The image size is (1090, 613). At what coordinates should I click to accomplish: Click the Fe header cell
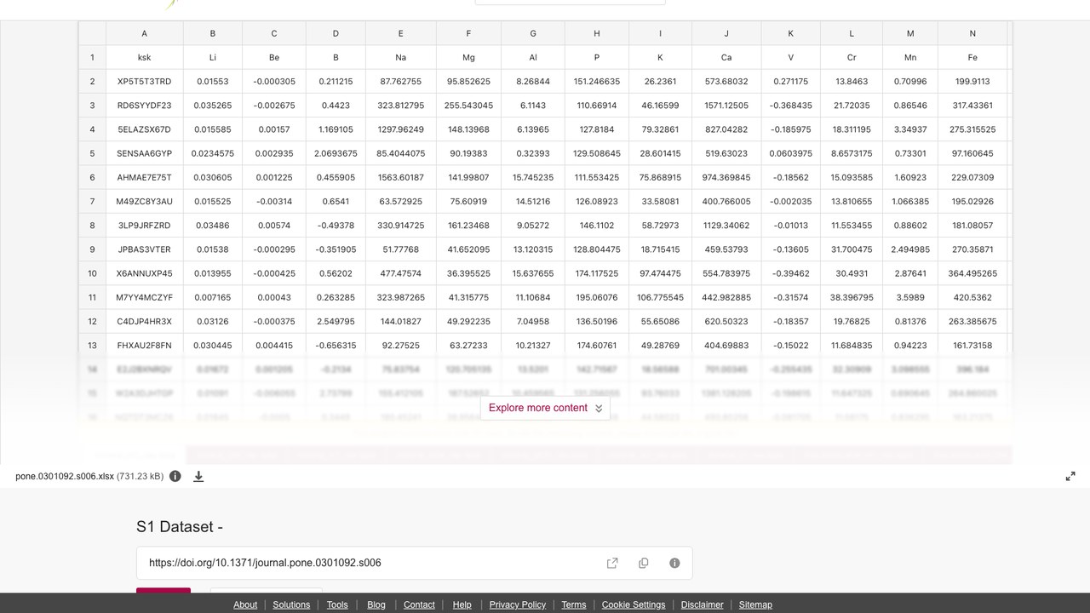[972, 57]
